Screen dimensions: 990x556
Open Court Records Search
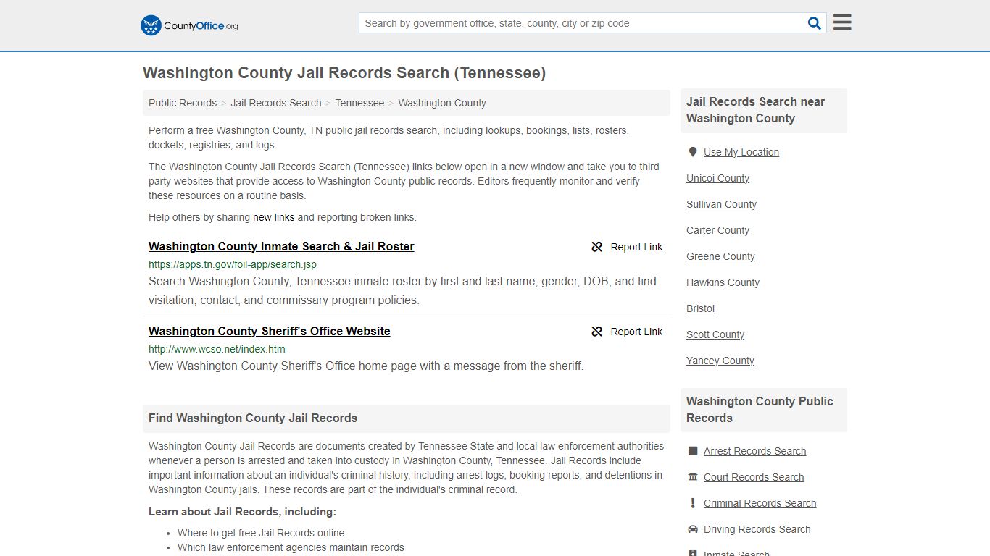[754, 477]
